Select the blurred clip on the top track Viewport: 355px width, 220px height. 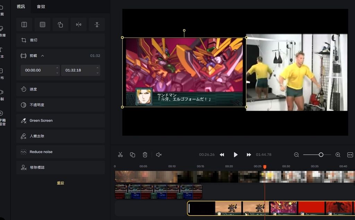tap(235, 177)
